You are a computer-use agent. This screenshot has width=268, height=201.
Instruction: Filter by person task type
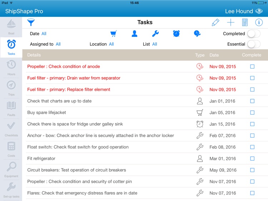coord(134,34)
